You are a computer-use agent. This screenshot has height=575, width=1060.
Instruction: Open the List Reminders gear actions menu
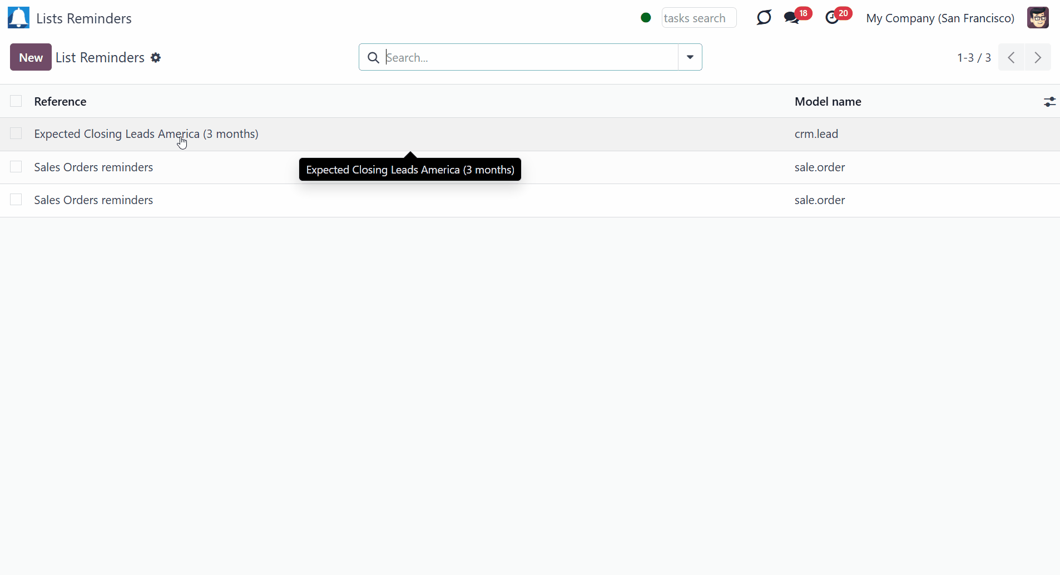point(156,58)
